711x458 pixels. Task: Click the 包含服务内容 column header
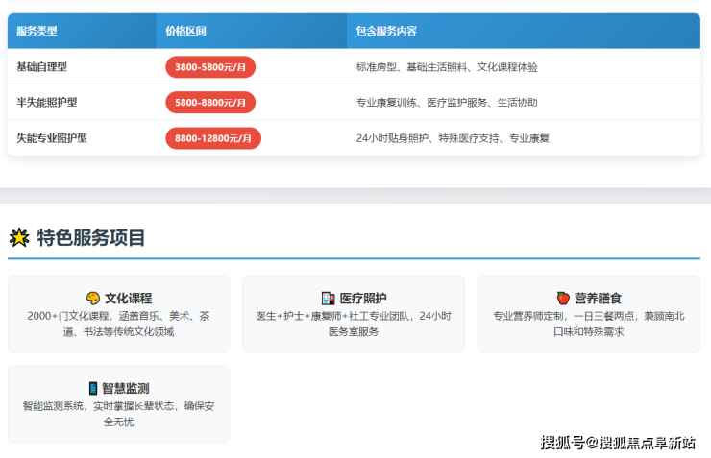[x=386, y=31]
